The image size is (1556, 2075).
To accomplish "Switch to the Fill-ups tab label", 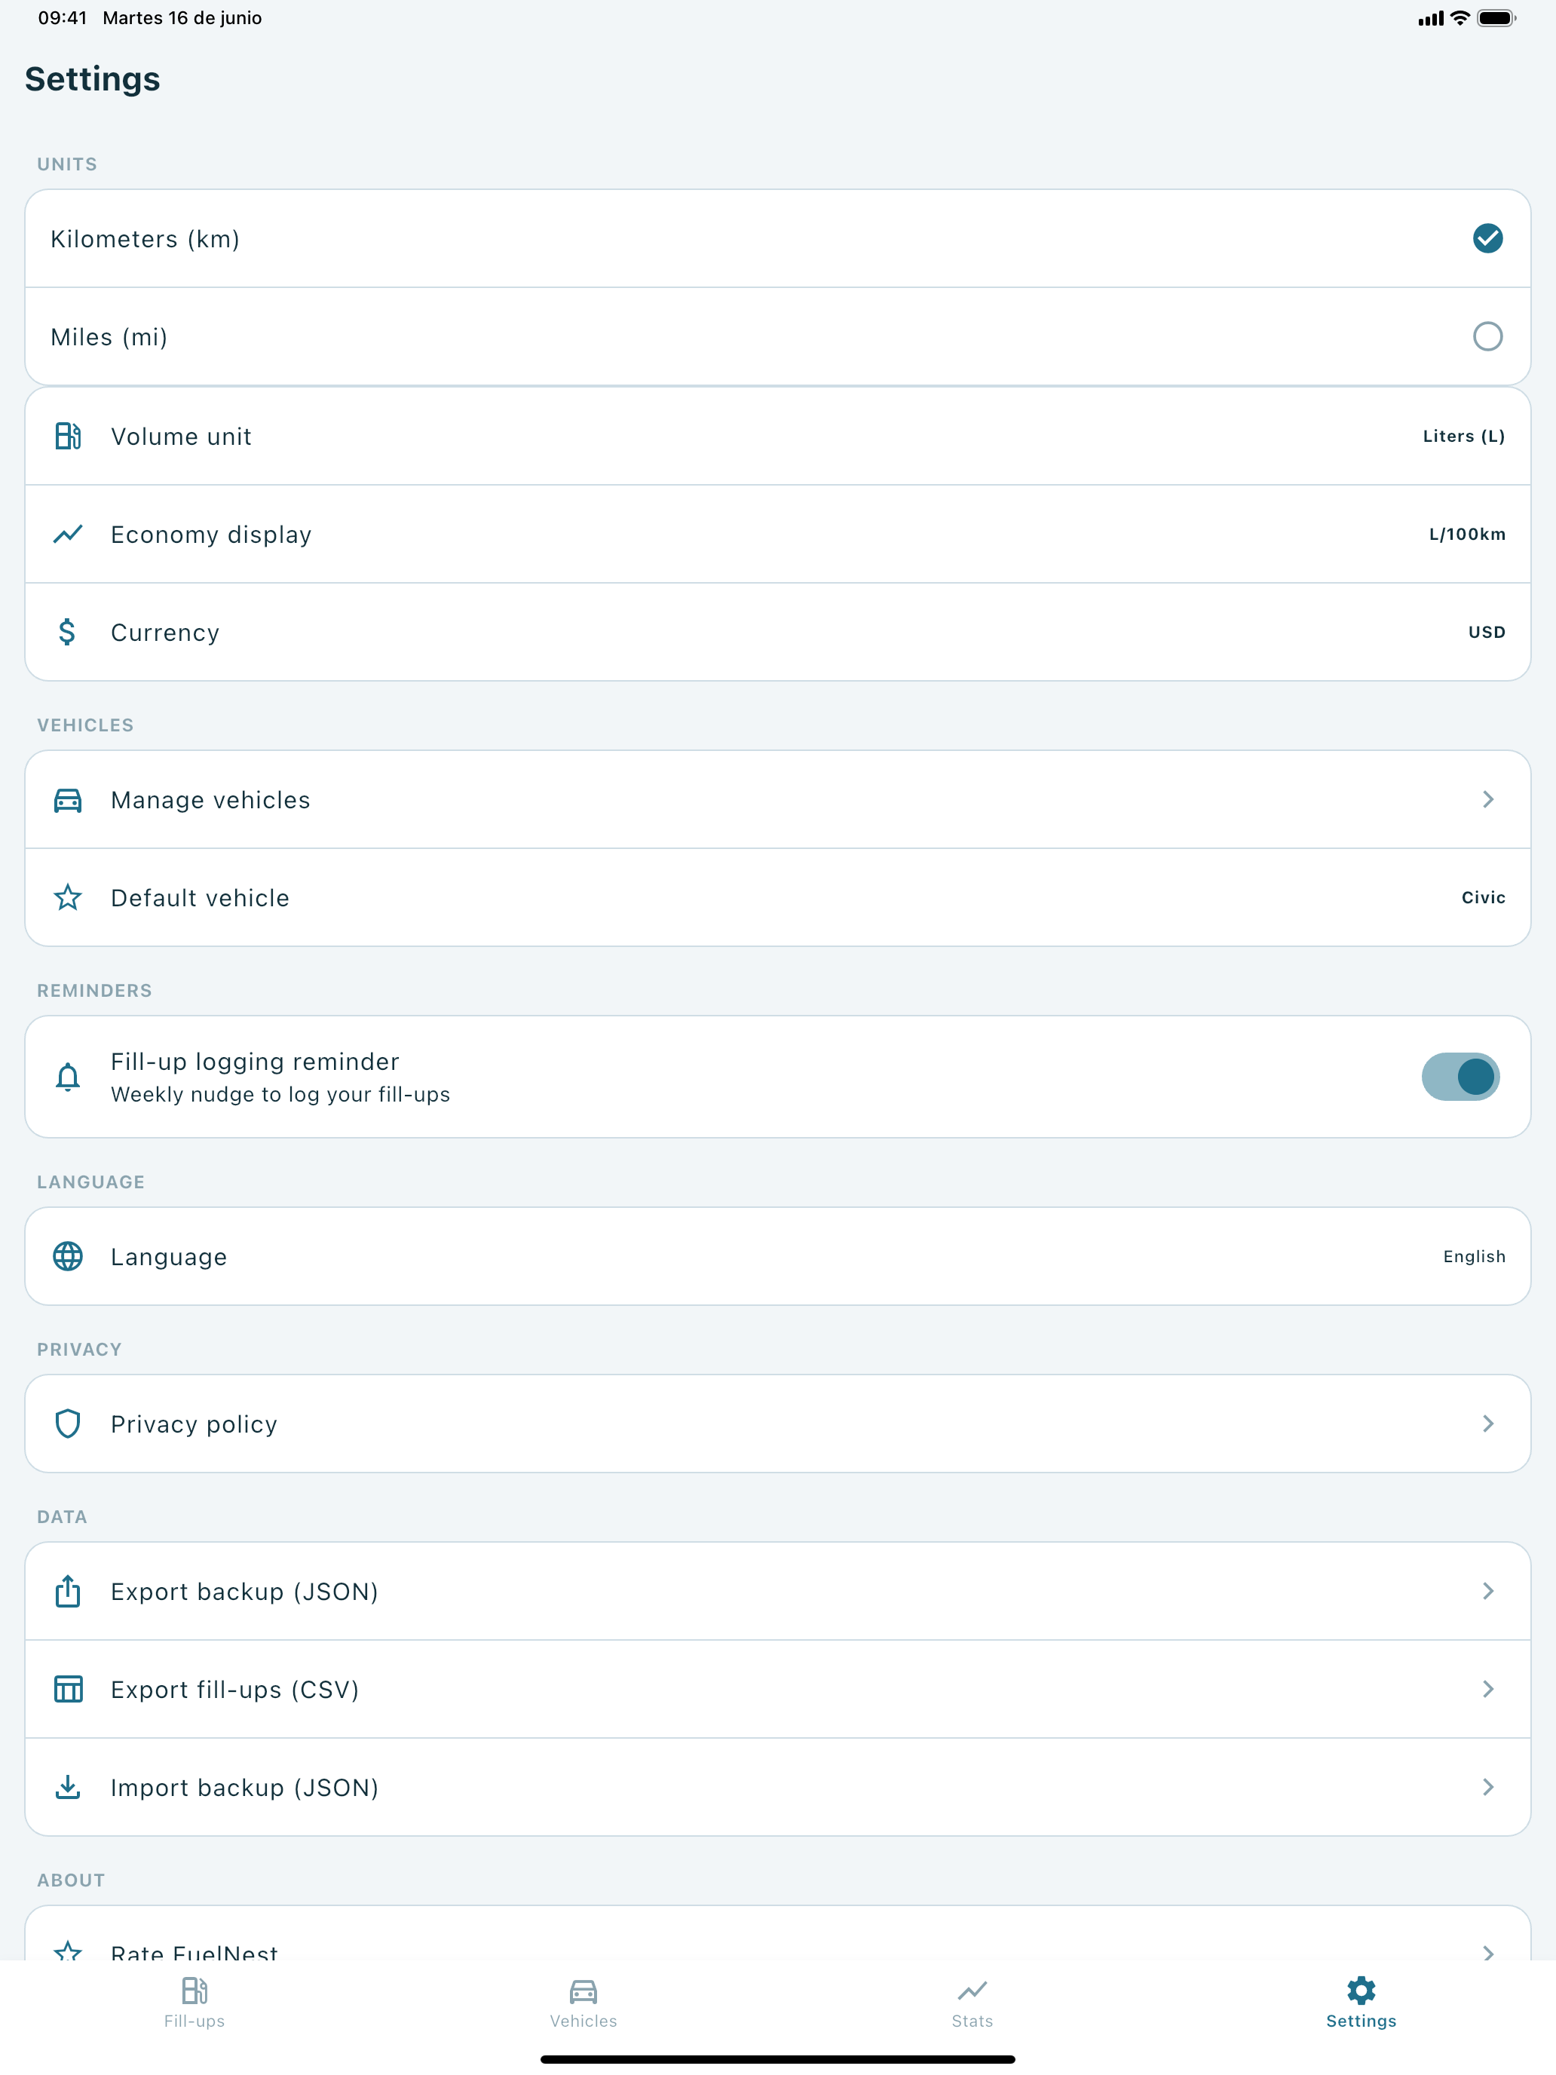I will [x=194, y=2021].
